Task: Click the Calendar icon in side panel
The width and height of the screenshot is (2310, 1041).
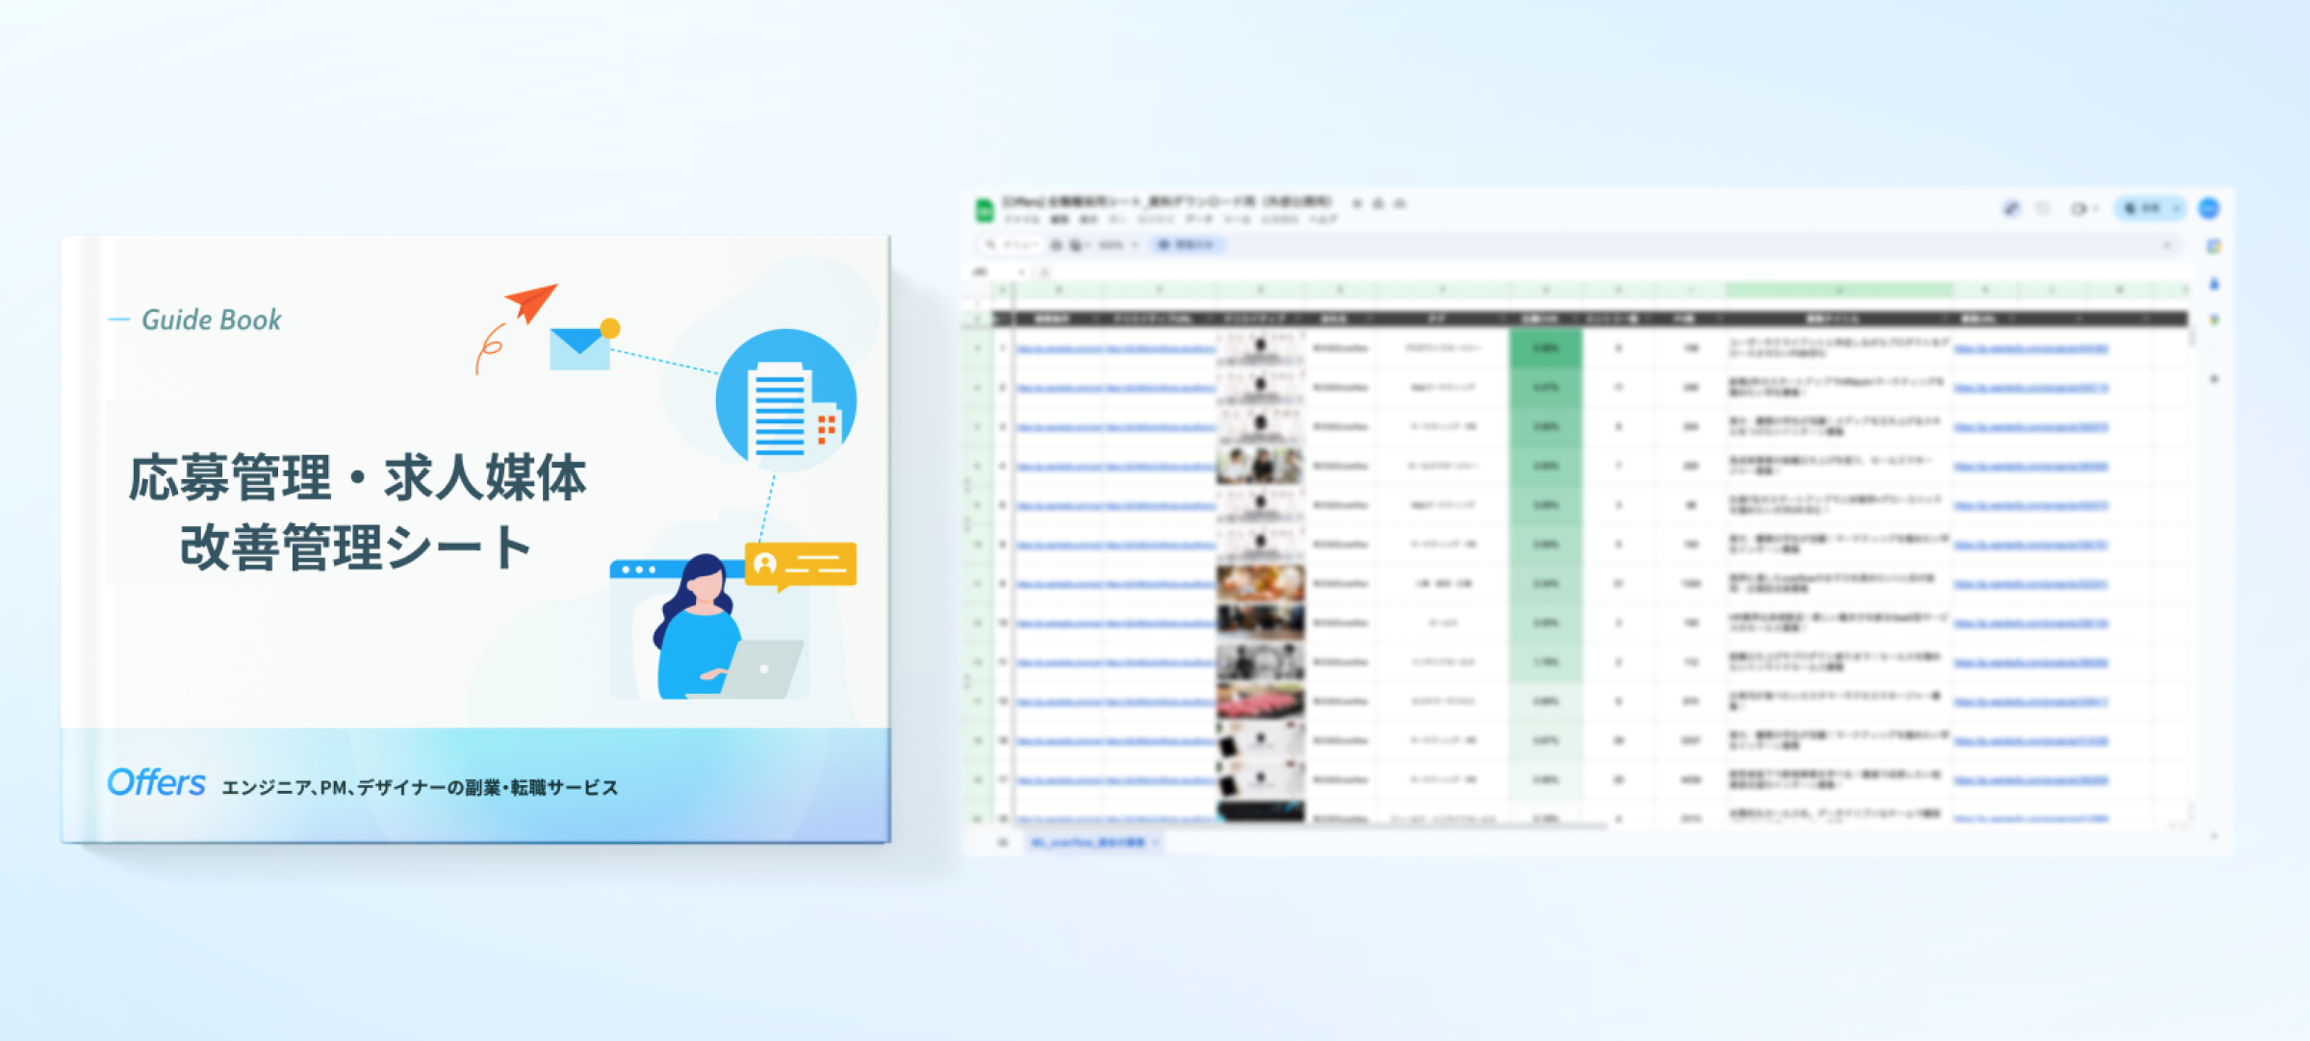Action: pos(2214,246)
